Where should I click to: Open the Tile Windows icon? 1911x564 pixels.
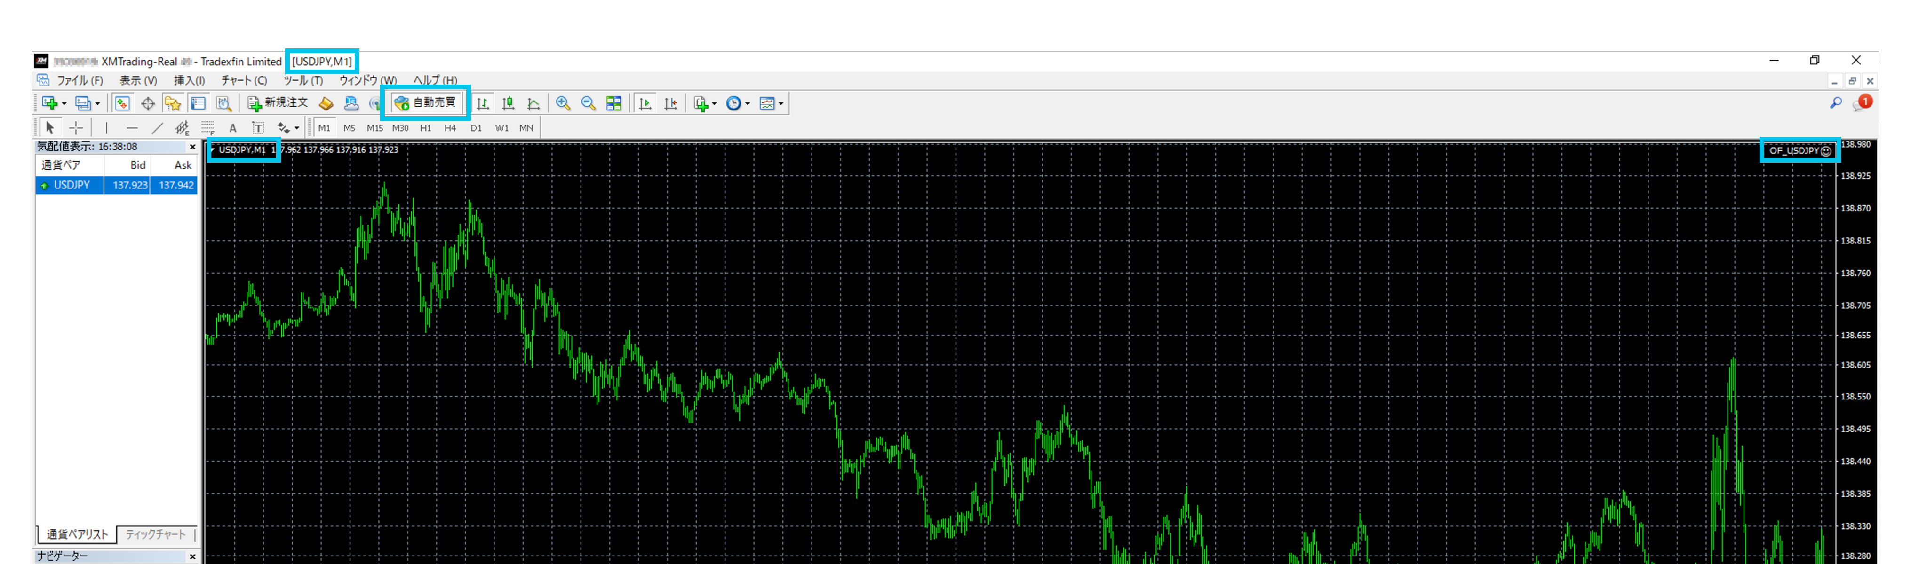(613, 104)
